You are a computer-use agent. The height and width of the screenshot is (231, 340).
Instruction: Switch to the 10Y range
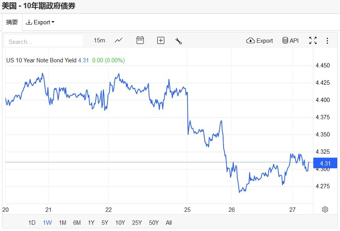pyautogui.click(x=120, y=223)
